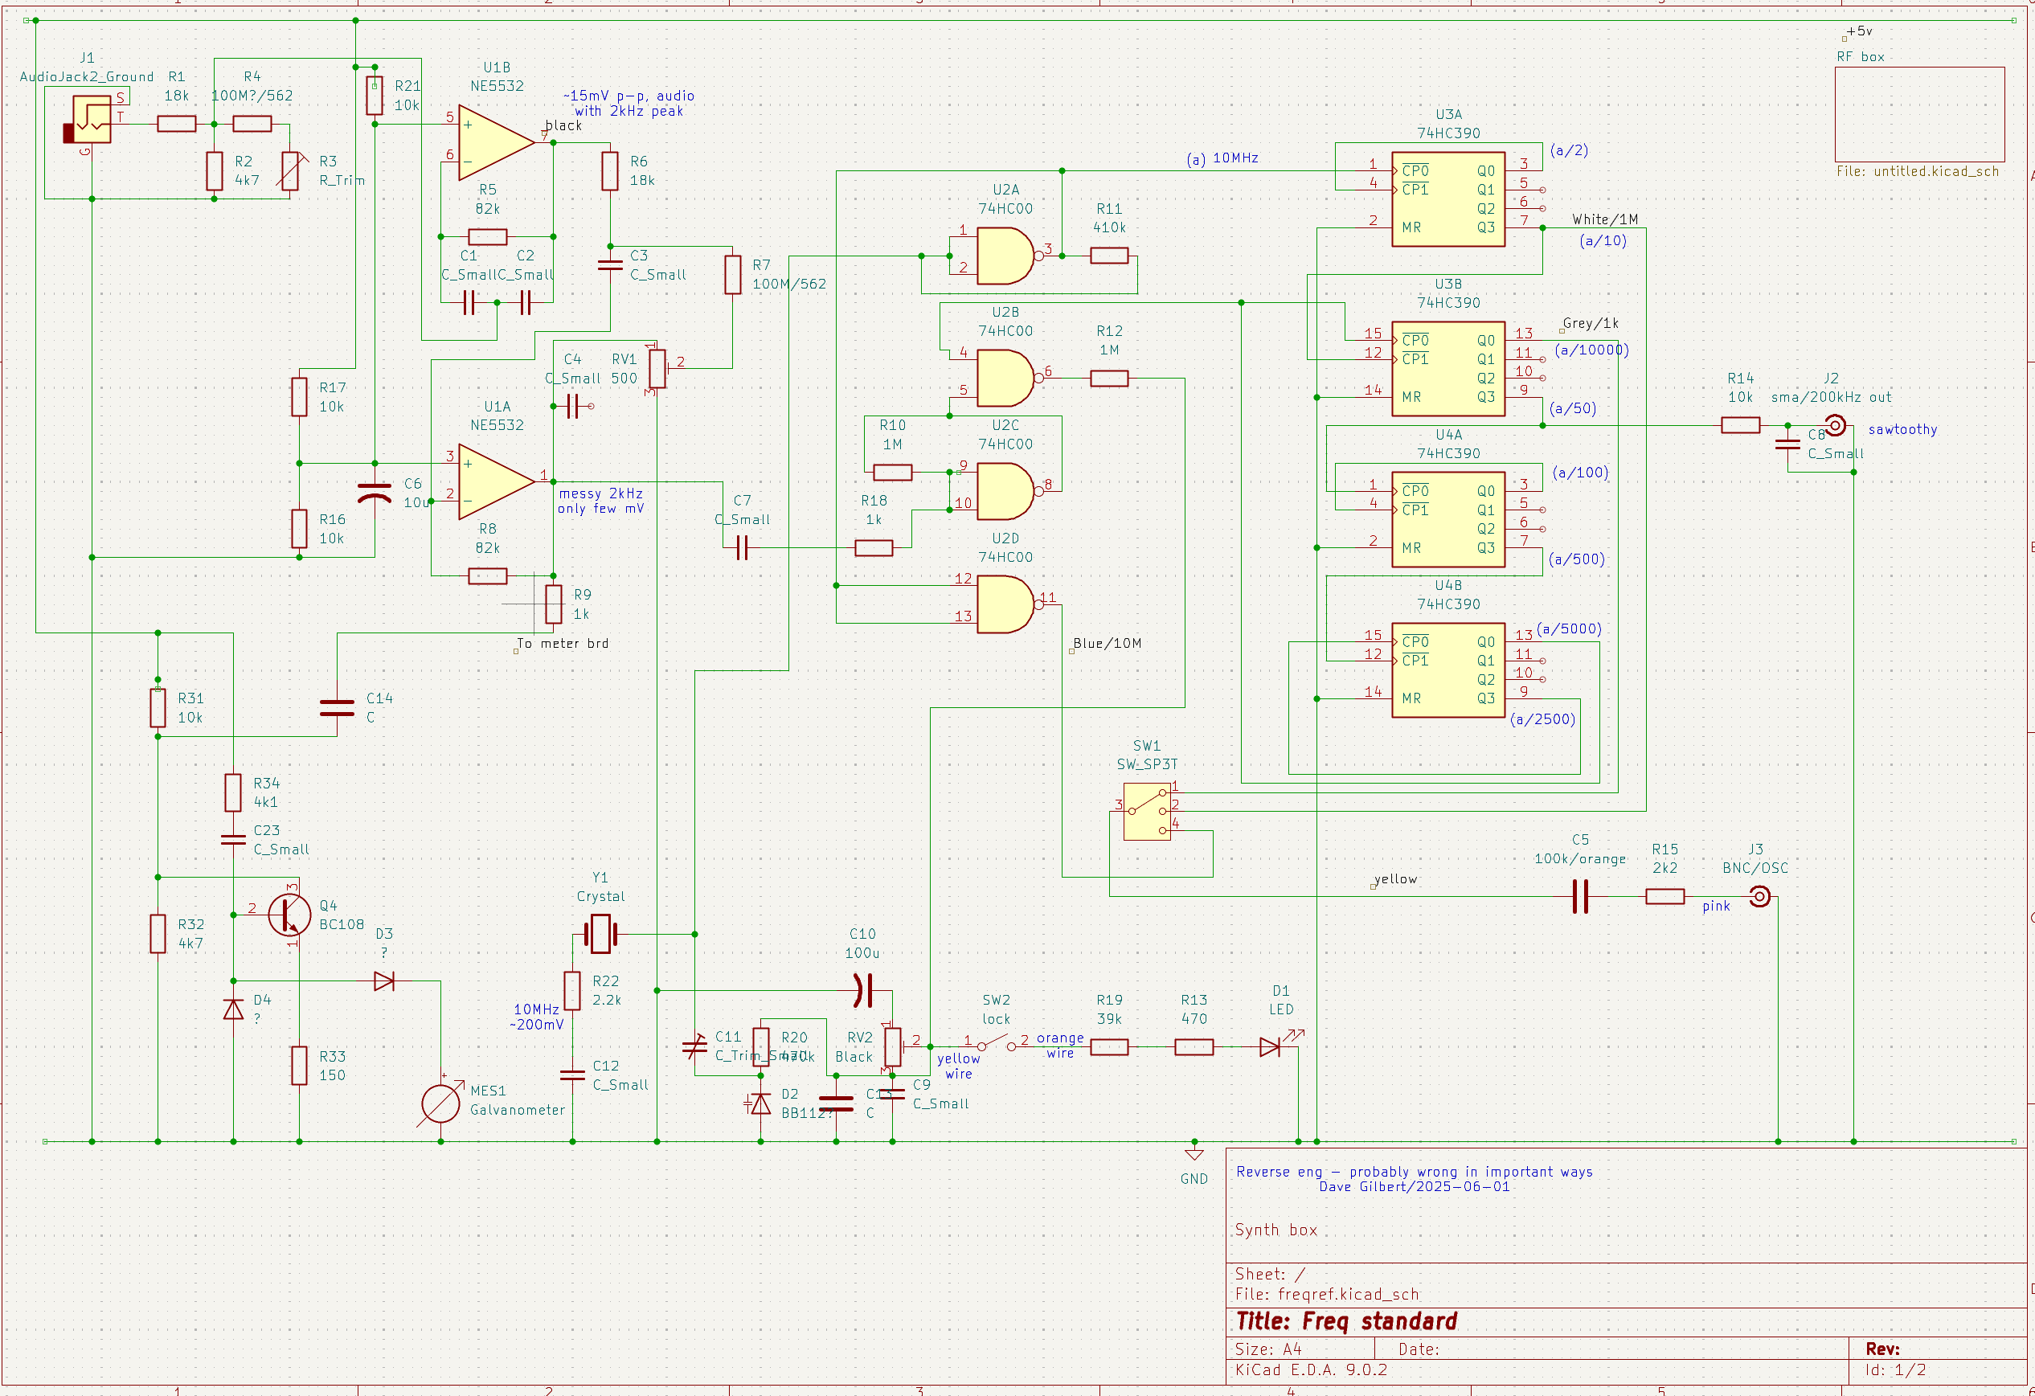Screen dimensions: 2035x1396
Task: Click the RV1 500 potentiometer symbol
Action: (x=657, y=368)
